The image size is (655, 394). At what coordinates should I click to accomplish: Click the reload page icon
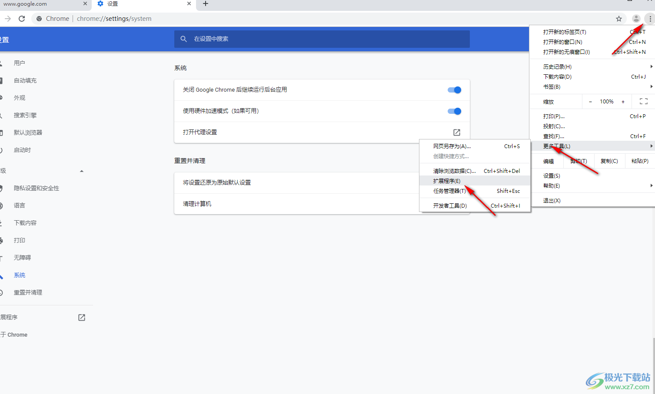[x=22, y=19]
